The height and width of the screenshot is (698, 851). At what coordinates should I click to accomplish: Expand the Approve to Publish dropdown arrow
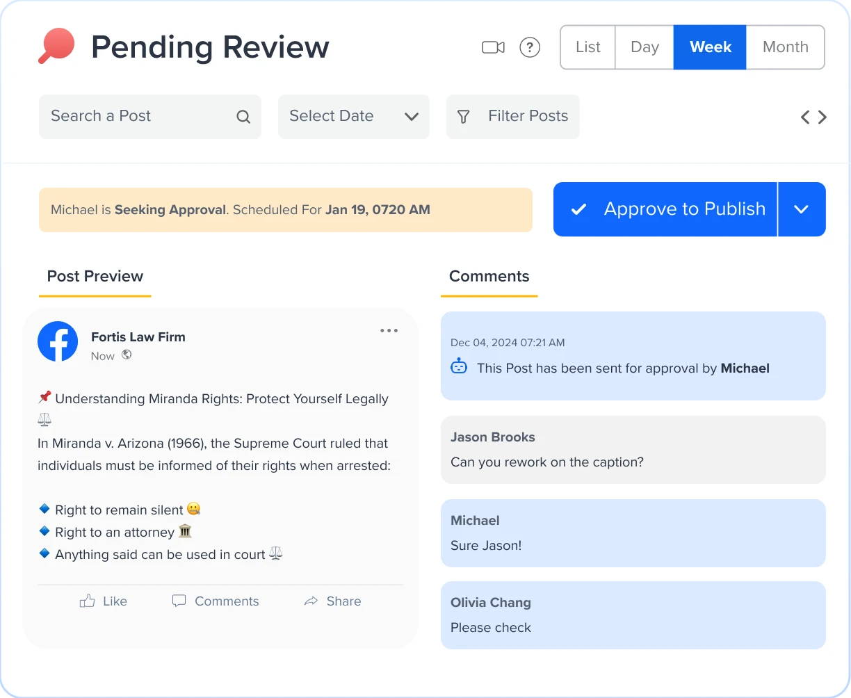coord(801,209)
